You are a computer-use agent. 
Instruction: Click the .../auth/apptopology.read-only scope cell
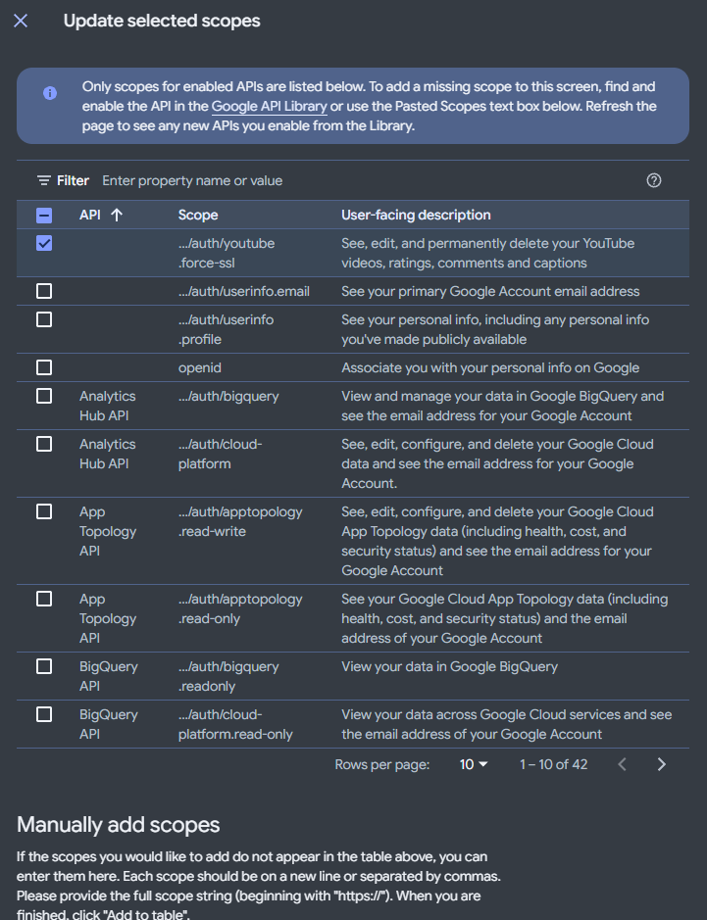240,608
